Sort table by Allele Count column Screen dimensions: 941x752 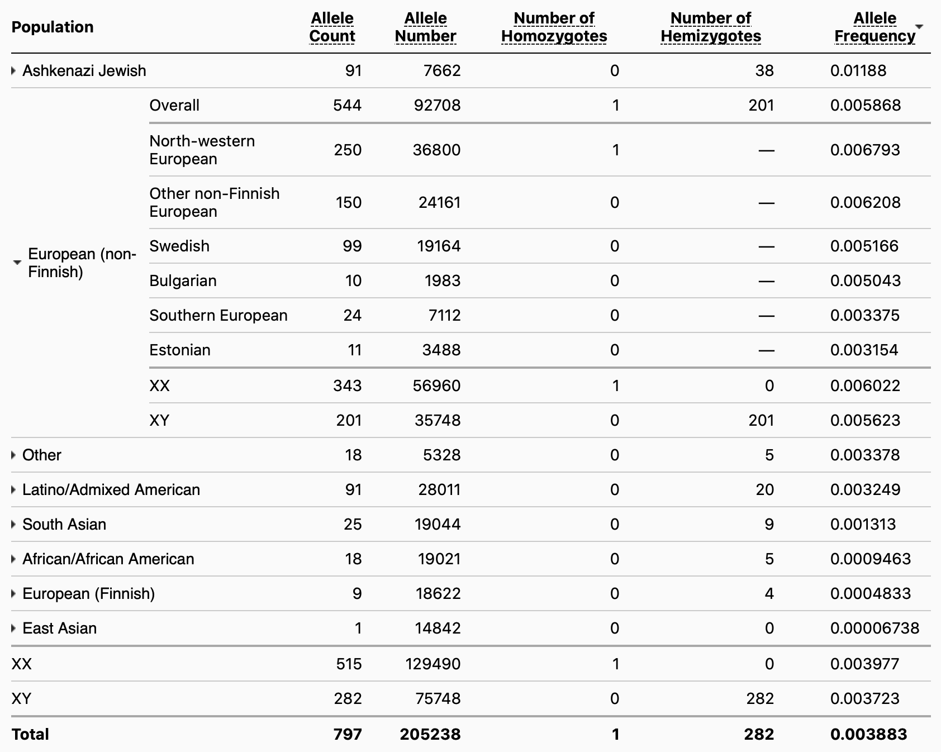click(x=332, y=27)
